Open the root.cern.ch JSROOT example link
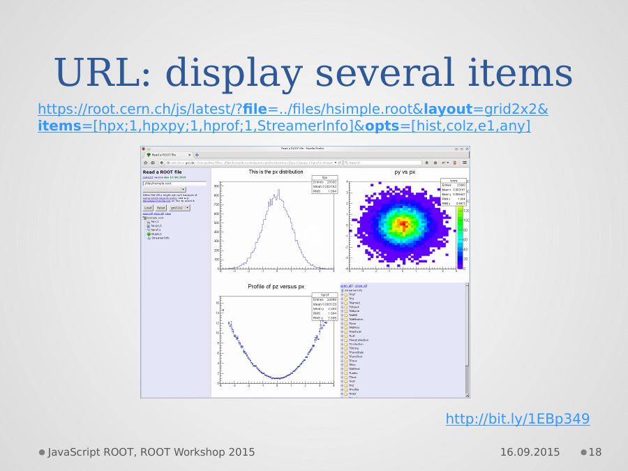The height and width of the screenshot is (471, 628). 293,117
